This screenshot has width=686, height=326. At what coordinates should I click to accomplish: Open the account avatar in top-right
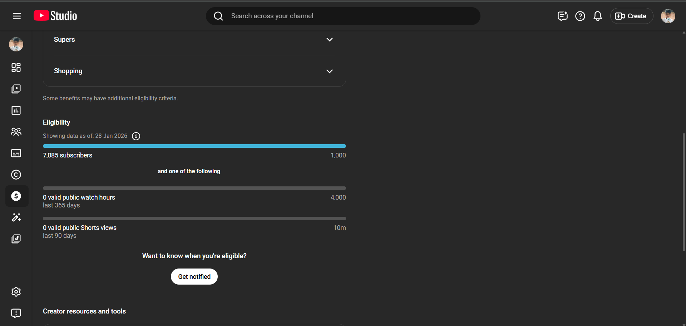tap(668, 16)
